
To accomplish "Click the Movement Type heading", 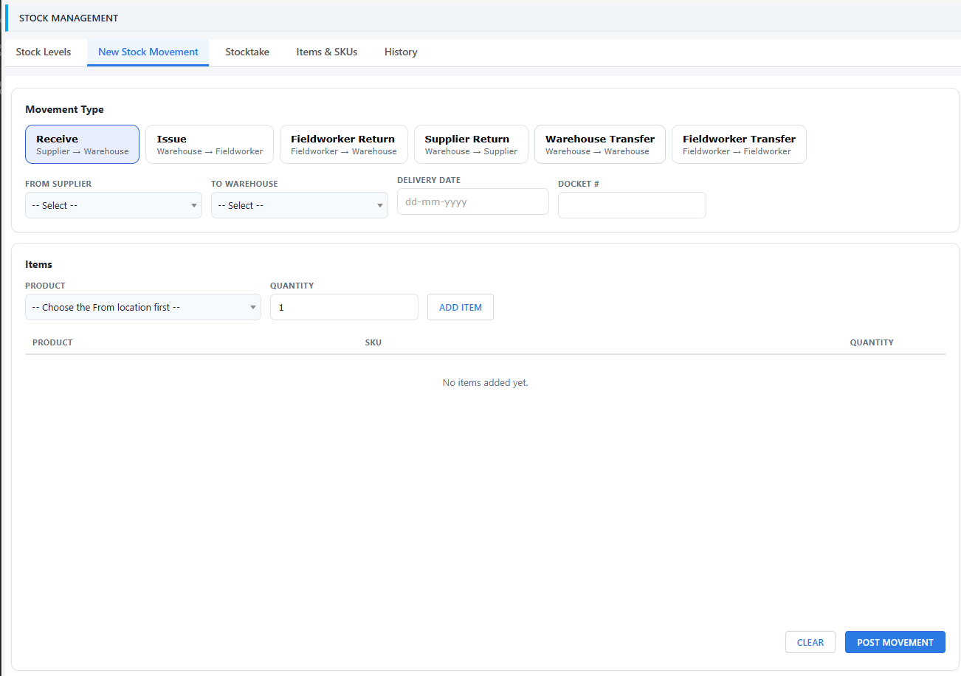I will click(x=65, y=109).
